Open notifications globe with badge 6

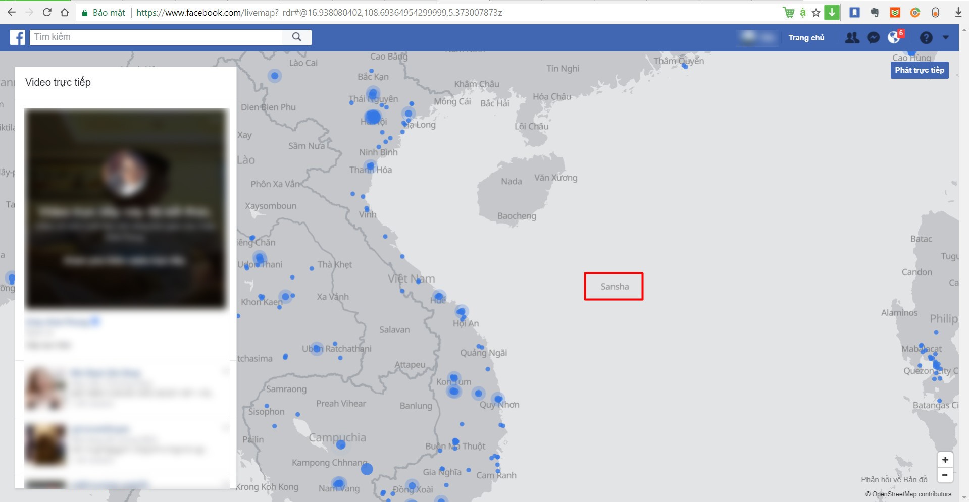(x=894, y=37)
